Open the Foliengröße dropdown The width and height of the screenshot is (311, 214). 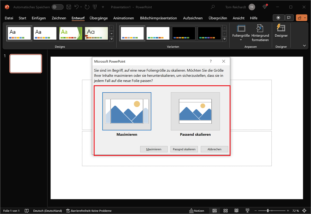241,33
